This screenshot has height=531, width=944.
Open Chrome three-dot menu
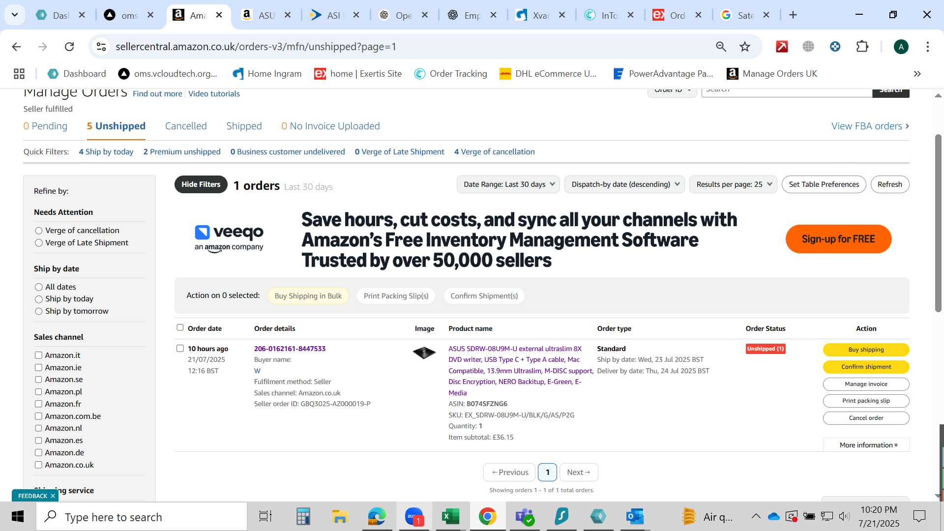point(927,47)
